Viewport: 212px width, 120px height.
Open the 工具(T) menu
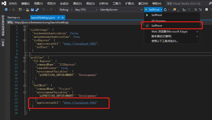click(x=117, y=3)
